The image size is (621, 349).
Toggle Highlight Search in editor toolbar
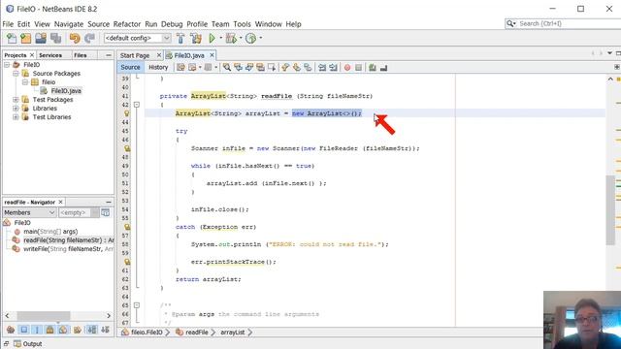pos(260,68)
